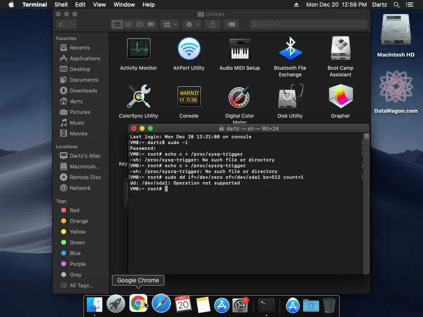Click Finder Search field
This screenshot has width=423, height=317.
tap(308, 24)
